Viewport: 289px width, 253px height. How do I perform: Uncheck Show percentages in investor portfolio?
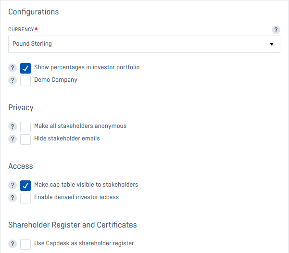pos(25,68)
